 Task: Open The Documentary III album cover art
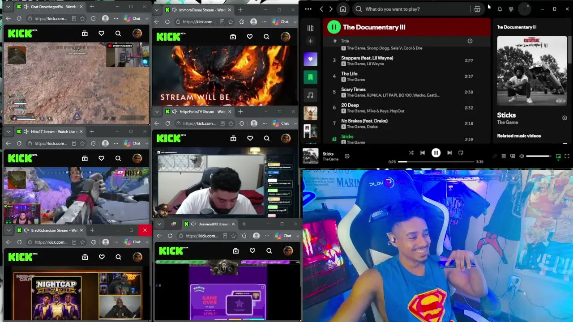[x=532, y=71]
